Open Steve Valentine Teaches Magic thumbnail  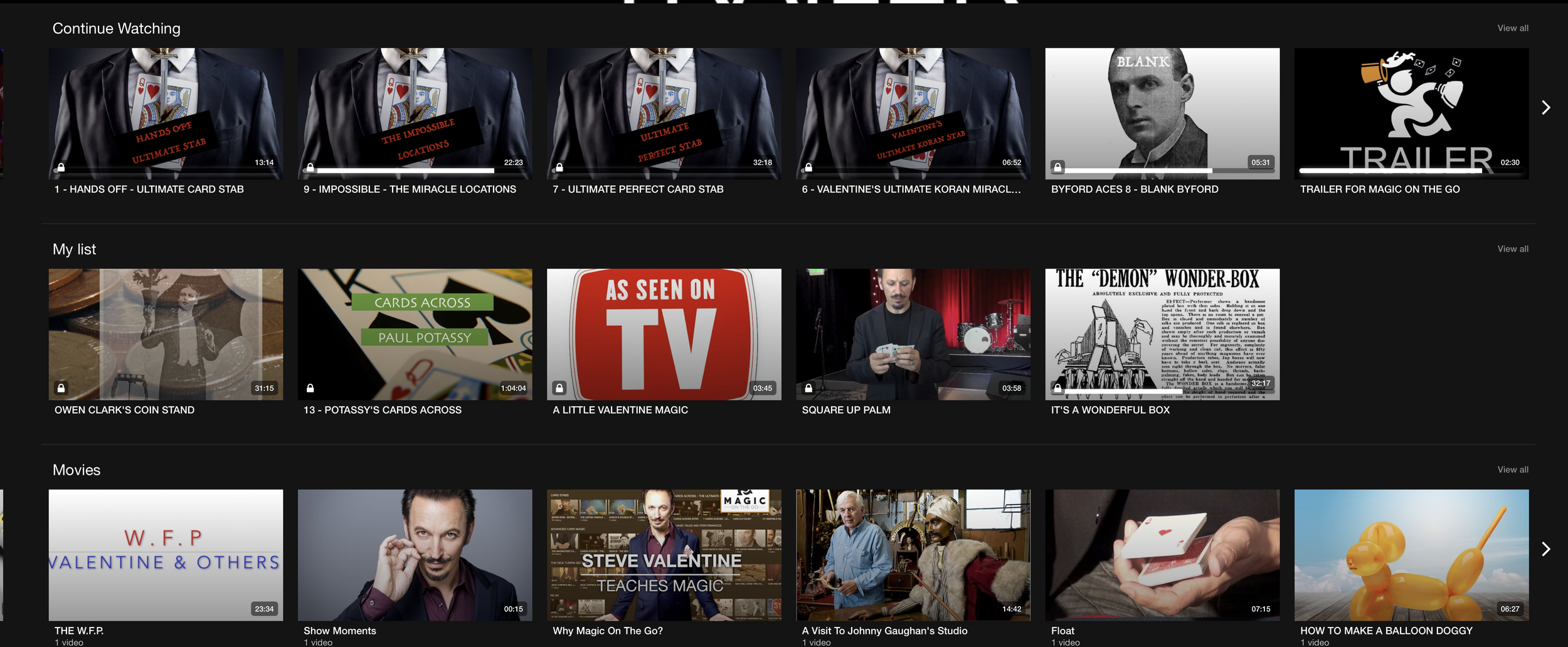tap(664, 555)
